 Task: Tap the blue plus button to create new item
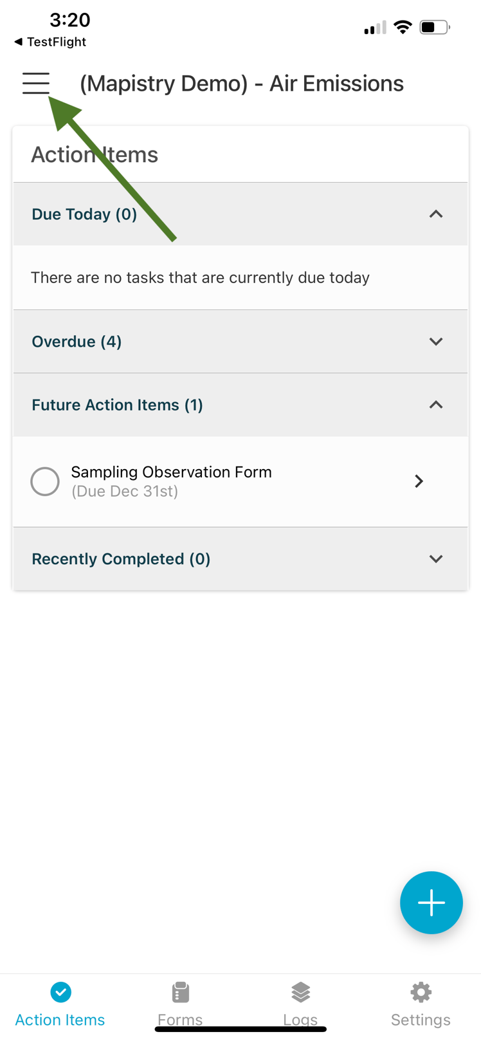point(431,902)
